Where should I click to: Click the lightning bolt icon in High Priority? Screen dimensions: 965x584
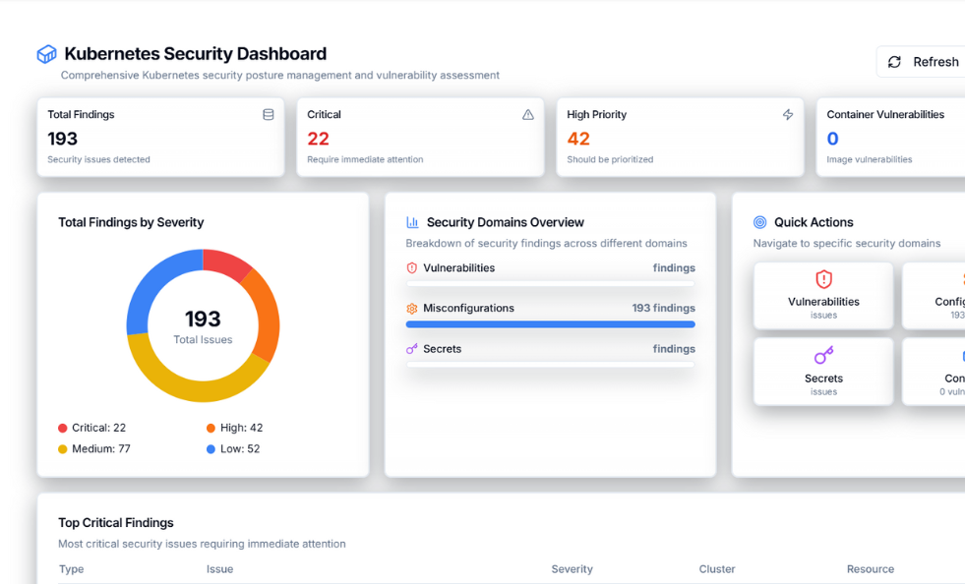tap(788, 115)
